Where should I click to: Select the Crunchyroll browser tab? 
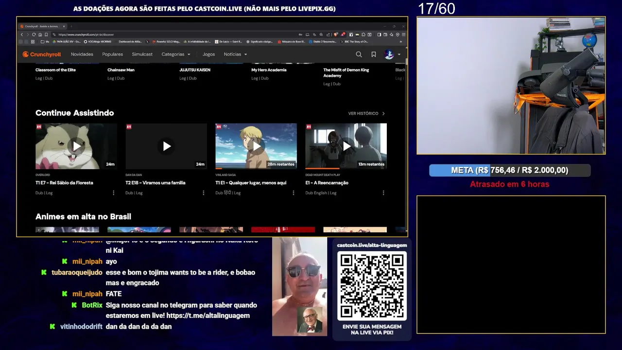pos(42,26)
